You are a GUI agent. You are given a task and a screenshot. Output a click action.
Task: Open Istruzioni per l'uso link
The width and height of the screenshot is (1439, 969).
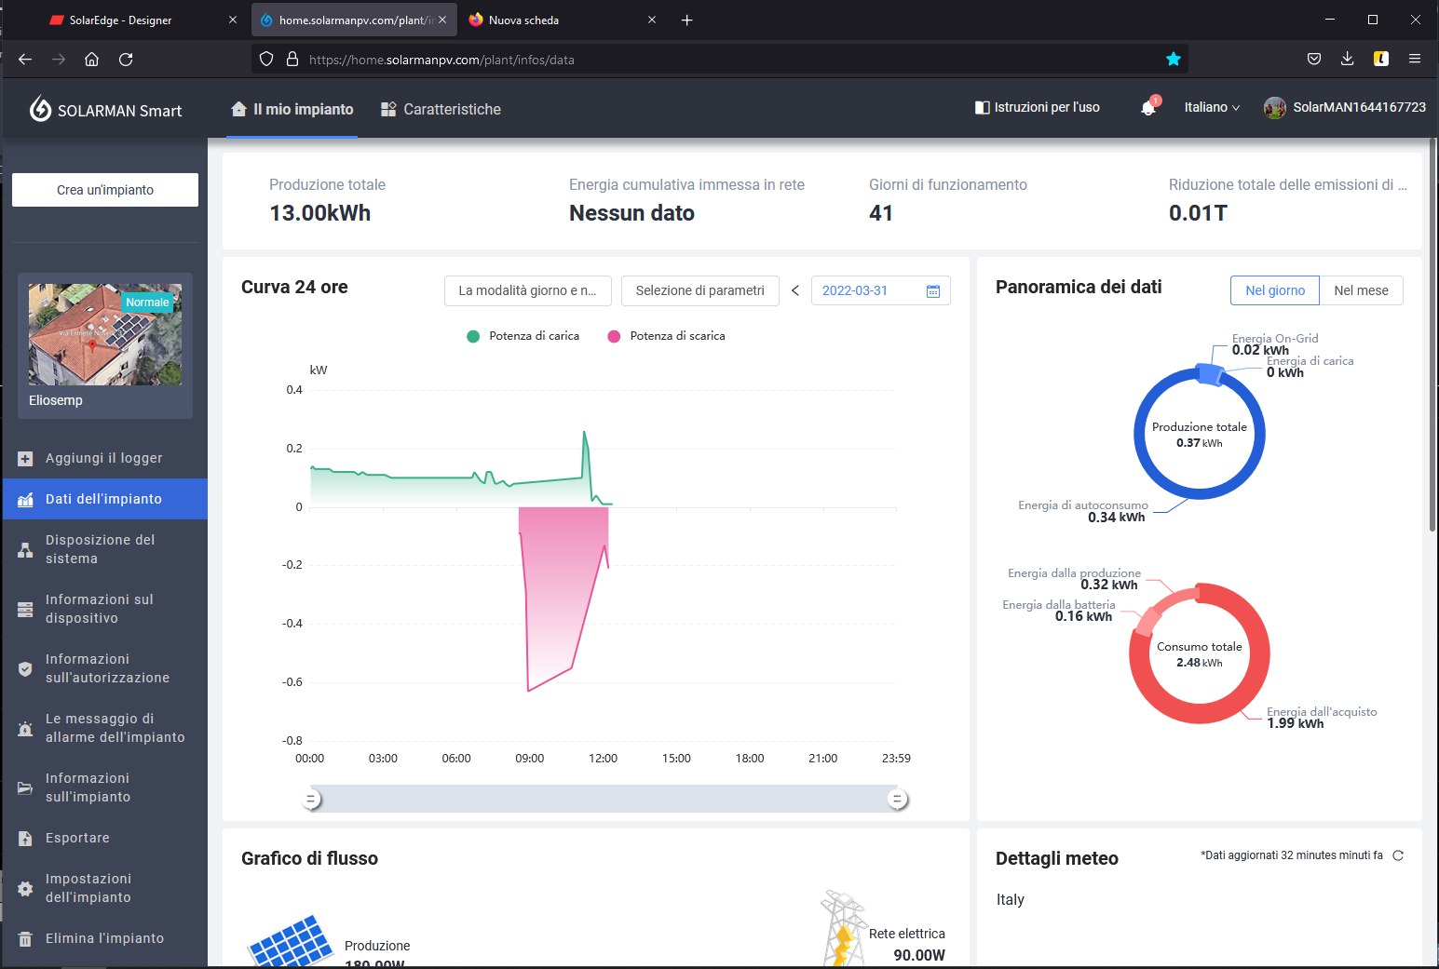tap(1037, 108)
